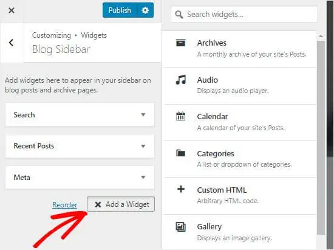Select the Audio music note icon
This screenshot has height=250, width=334.
point(181,80)
